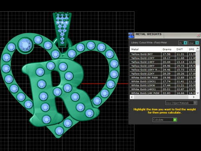Screen dimensions: 201x151
Task: Select the White Gold:10KX1 row
Action: click(x=163, y=81)
